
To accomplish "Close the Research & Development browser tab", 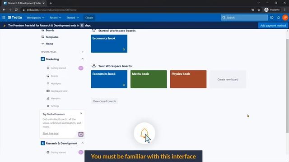I will click(x=43, y=3).
